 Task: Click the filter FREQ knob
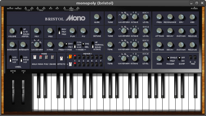coord(159,17)
